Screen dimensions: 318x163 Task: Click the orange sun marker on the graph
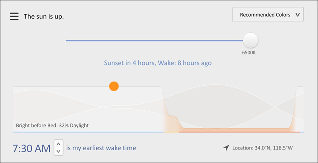point(114,86)
